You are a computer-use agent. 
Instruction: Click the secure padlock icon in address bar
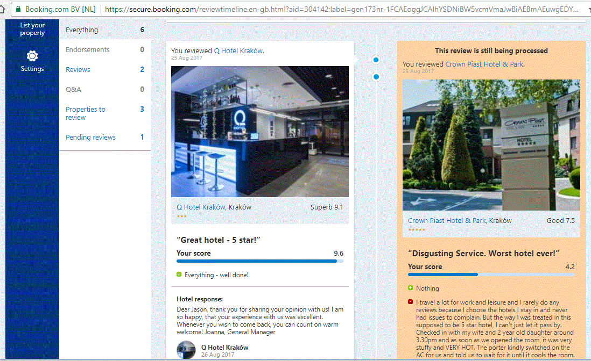click(18, 9)
